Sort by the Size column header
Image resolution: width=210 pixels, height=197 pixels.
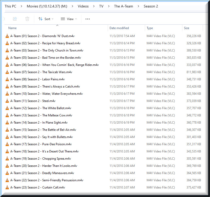coord(187,28)
